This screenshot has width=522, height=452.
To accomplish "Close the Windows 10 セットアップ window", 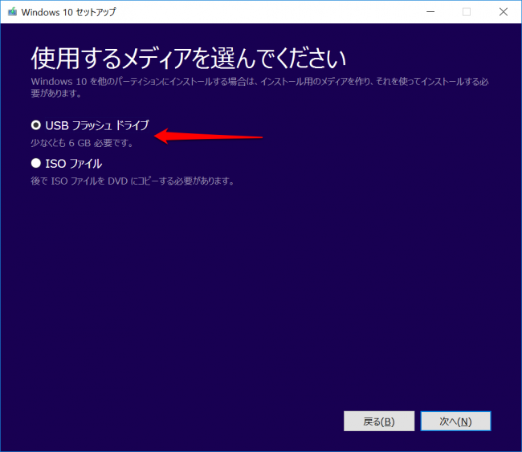I will click(x=503, y=12).
